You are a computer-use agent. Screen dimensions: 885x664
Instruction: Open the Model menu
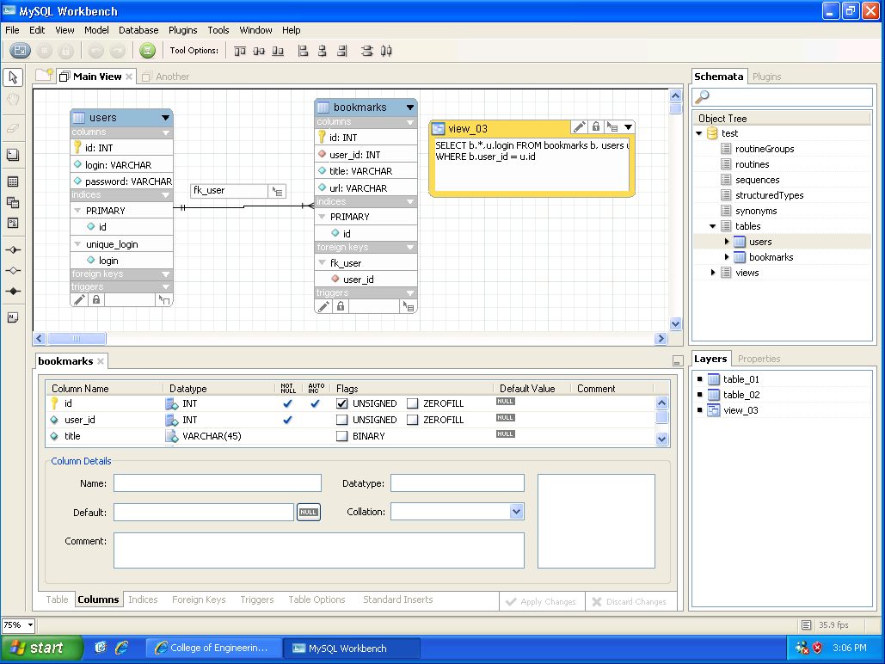click(96, 30)
